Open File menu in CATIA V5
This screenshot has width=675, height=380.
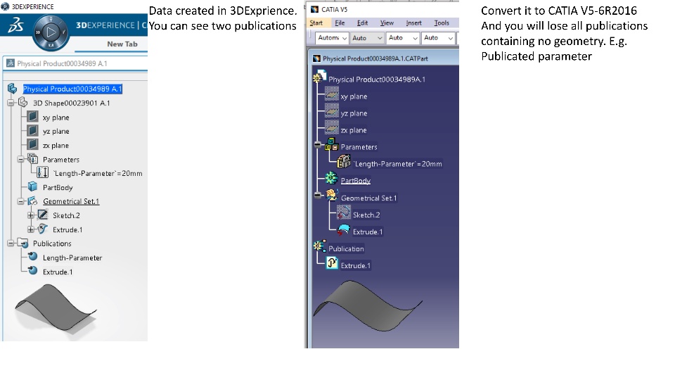340,23
